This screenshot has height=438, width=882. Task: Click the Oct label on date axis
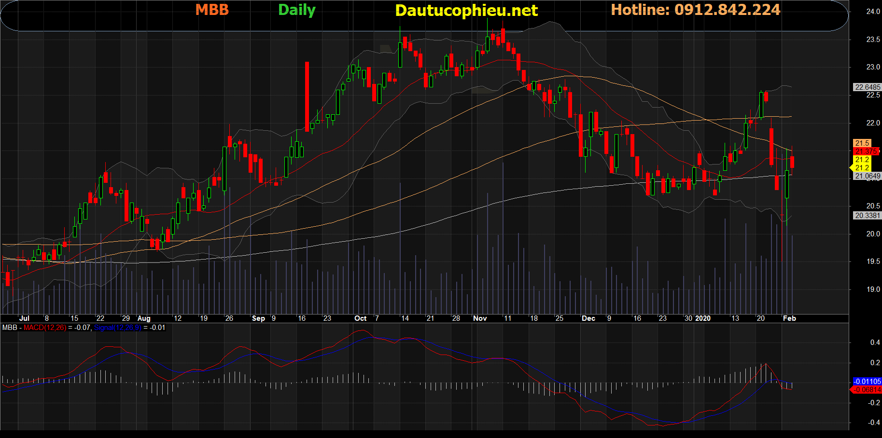(x=360, y=318)
